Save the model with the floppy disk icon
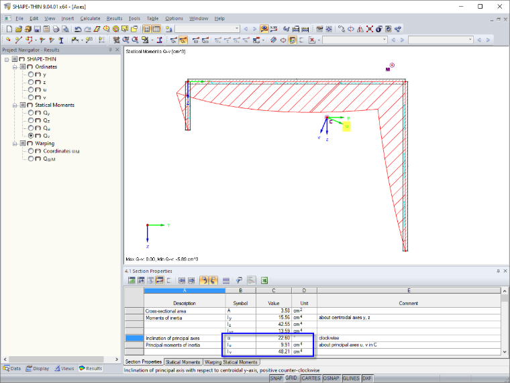 pyautogui.click(x=37, y=29)
